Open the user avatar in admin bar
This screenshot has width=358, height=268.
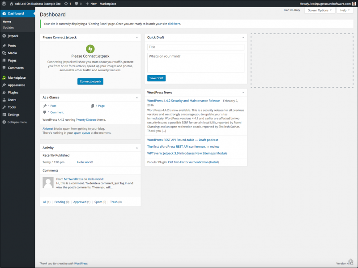pyautogui.click(x=354, y=4)
